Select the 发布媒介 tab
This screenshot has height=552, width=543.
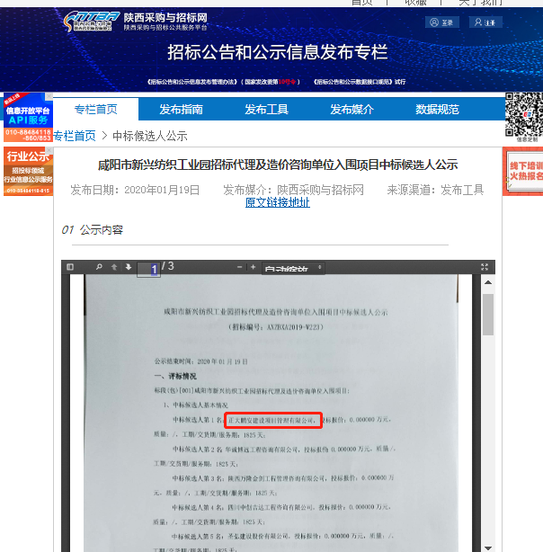tap(352, 110)
